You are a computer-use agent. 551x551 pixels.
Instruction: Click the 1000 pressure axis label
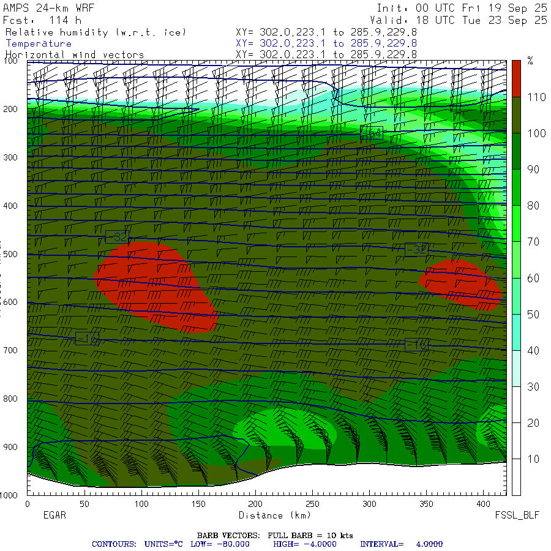9,495
